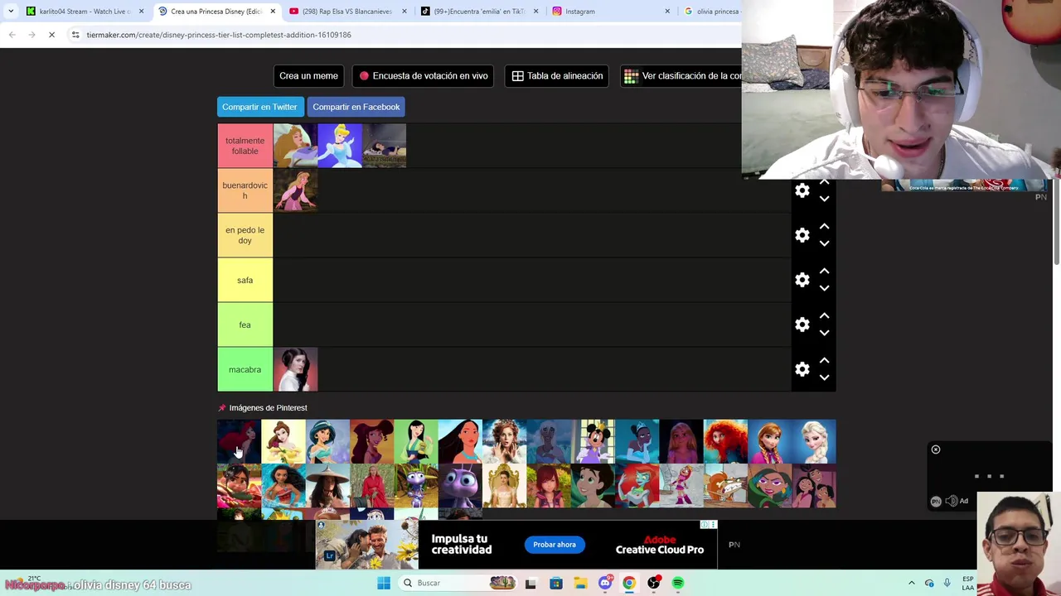Click 'Compartir en Facebook' button
Viewport: 1061px width, 596px height.
356,107
